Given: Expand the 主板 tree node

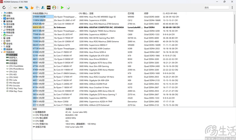Looking at the screenshot, I should [2, 16].
